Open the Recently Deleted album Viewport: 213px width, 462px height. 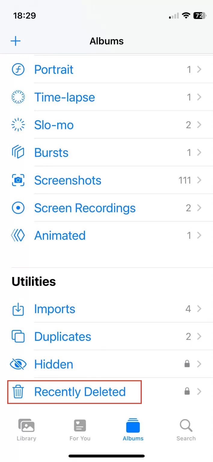tap(80, 392)
